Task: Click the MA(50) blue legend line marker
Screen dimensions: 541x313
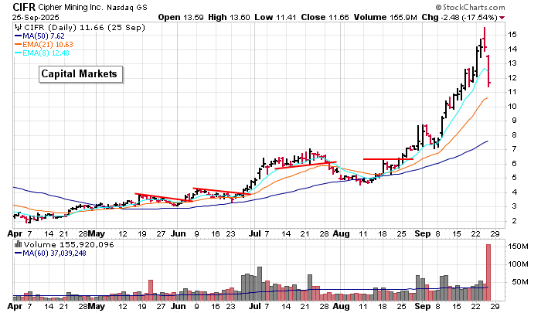Action: point(19,35)
